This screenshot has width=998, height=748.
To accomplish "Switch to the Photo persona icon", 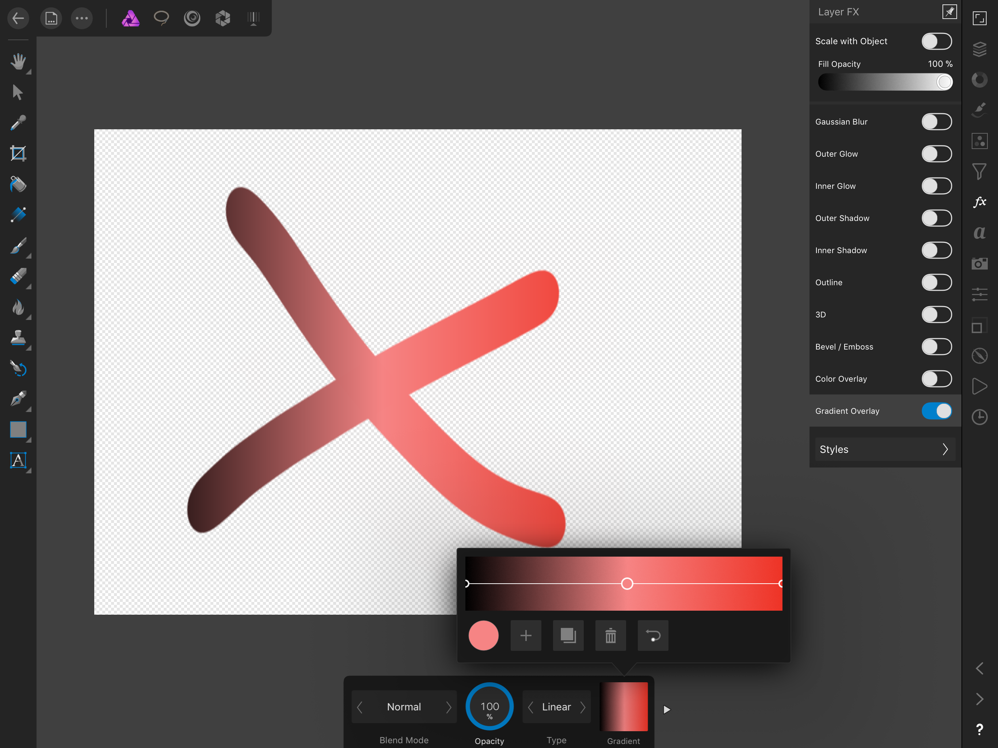I will click(130, 19).
